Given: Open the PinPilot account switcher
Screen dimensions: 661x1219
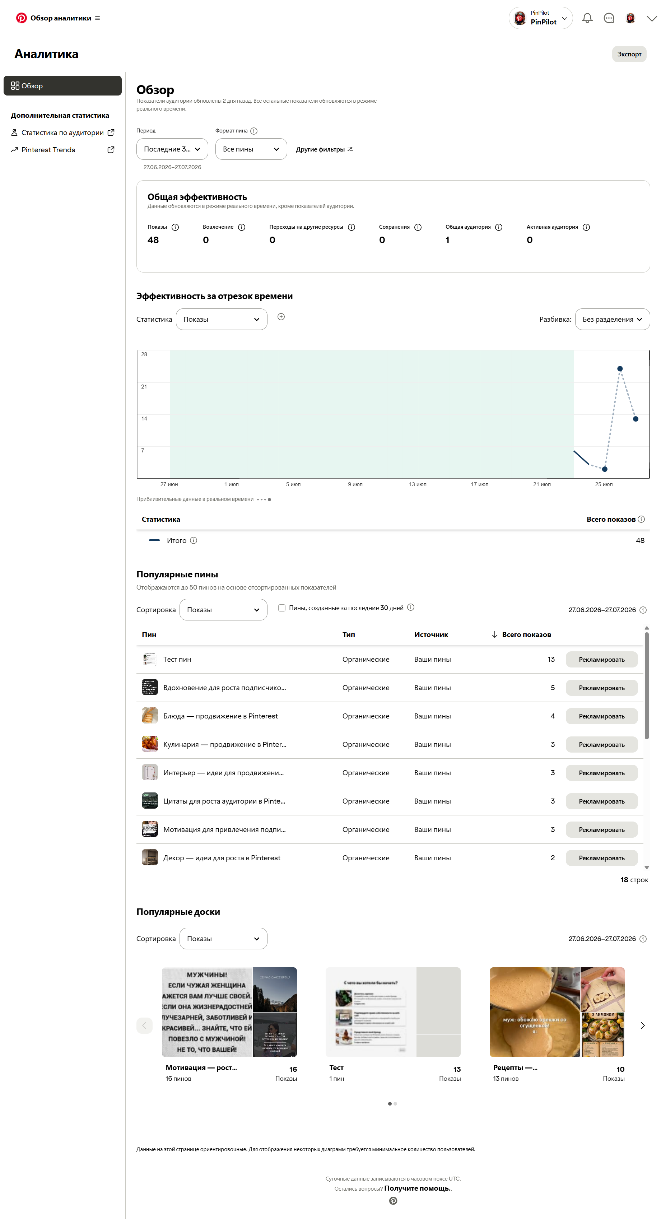Looking at the screenshot, I should tap(540, 18).
